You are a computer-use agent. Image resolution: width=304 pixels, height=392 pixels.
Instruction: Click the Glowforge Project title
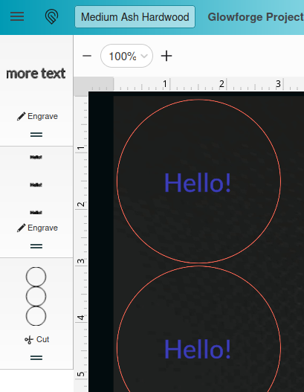(256, 17)
